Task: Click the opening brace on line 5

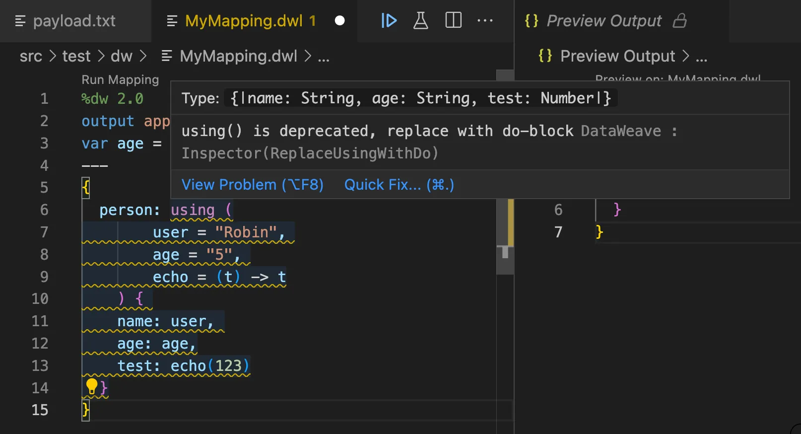Action: [86, 188]
